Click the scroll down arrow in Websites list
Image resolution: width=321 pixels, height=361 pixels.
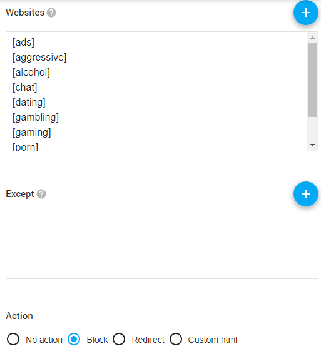coord(312,145)
